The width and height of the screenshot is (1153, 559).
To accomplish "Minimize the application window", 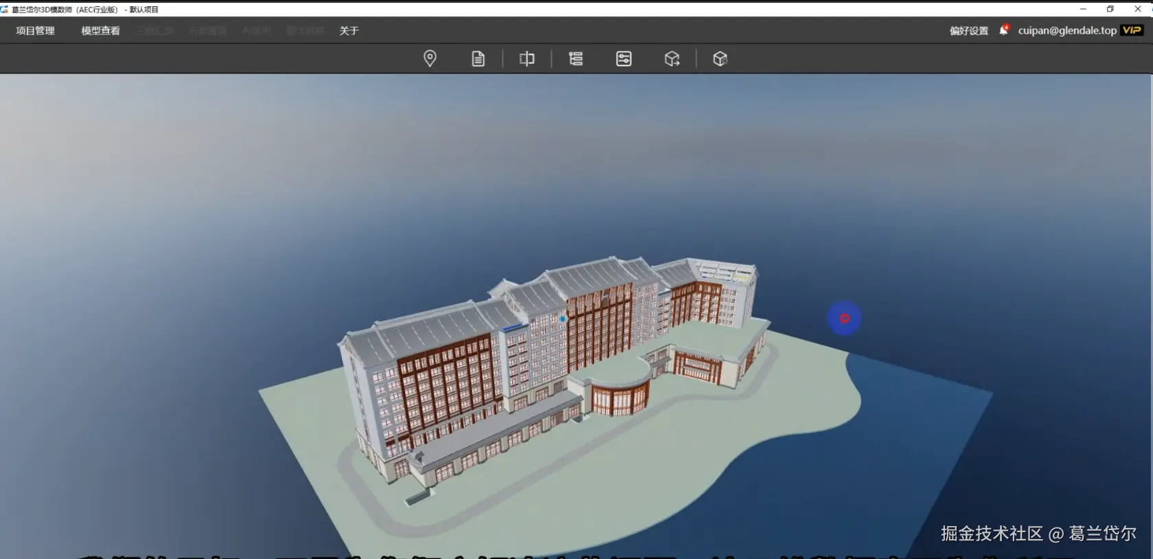I will [1083, 9].
